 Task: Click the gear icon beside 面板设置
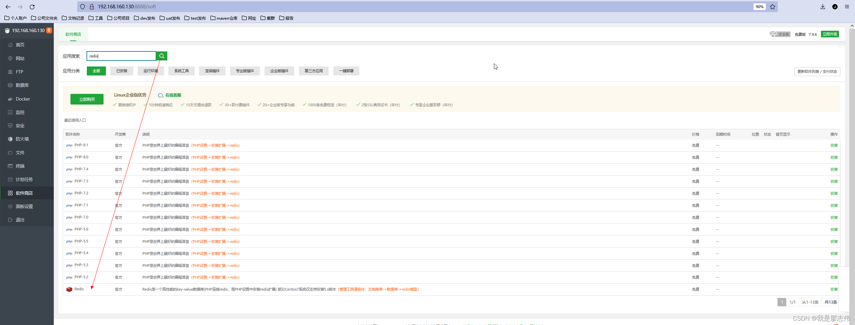[10, 206]
